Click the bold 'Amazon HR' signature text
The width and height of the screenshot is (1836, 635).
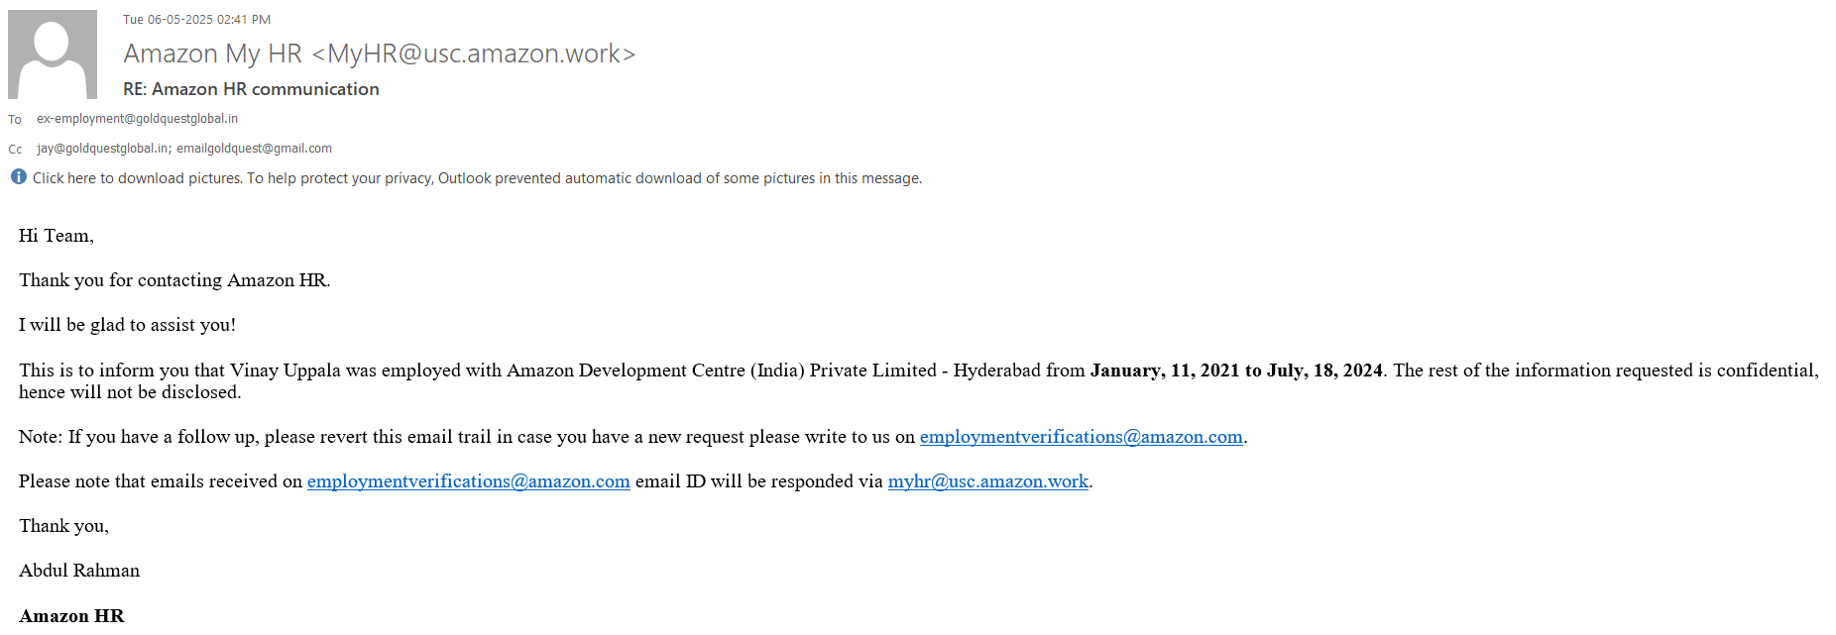coord(71,616)
